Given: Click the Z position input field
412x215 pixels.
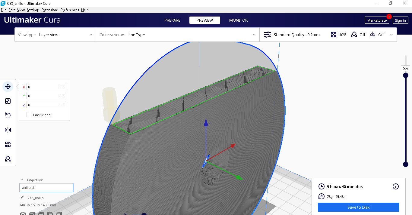Looking at the screenshot, I should [x=46, y=105].
